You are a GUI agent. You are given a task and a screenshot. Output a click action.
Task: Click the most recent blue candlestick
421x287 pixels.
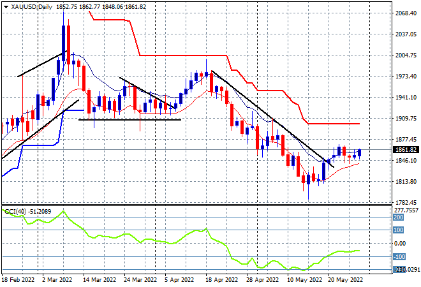coord(360,152)
